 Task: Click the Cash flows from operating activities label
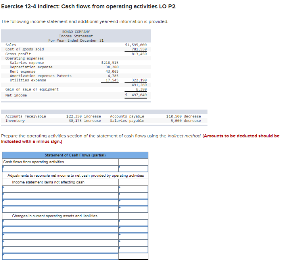point(34,162)
